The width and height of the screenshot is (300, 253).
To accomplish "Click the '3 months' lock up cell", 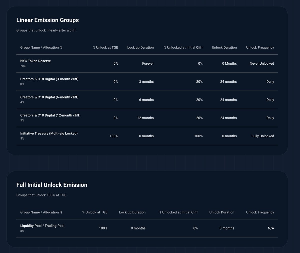I will [146, 82].
